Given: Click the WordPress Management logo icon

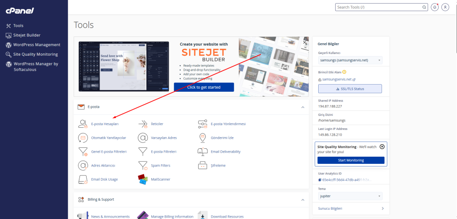Looking at the screenshot, I should pyautogui.click(x=8, y=45).
